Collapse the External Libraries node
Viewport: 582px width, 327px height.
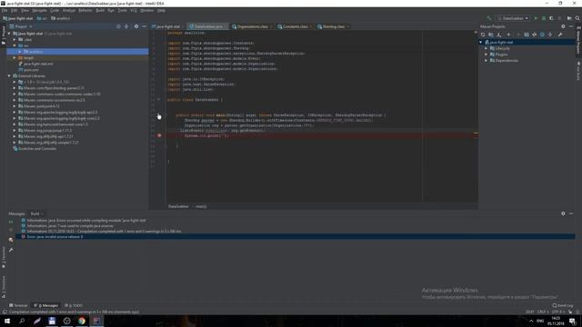(9, 75)
